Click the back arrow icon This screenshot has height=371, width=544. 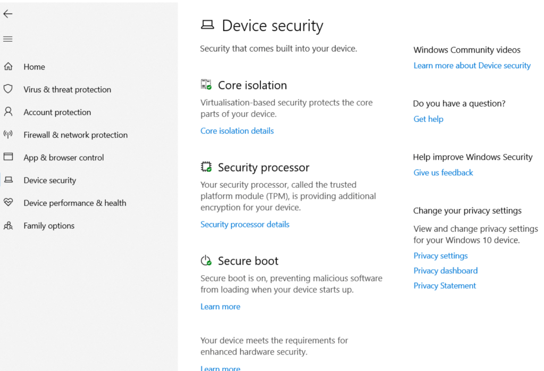pyautogui.click(x=7, y=14)
